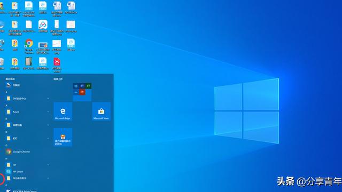The image size is (342, 192).
Task: Click the 最近添加 heading in Start menu
Action: (10, 79)
